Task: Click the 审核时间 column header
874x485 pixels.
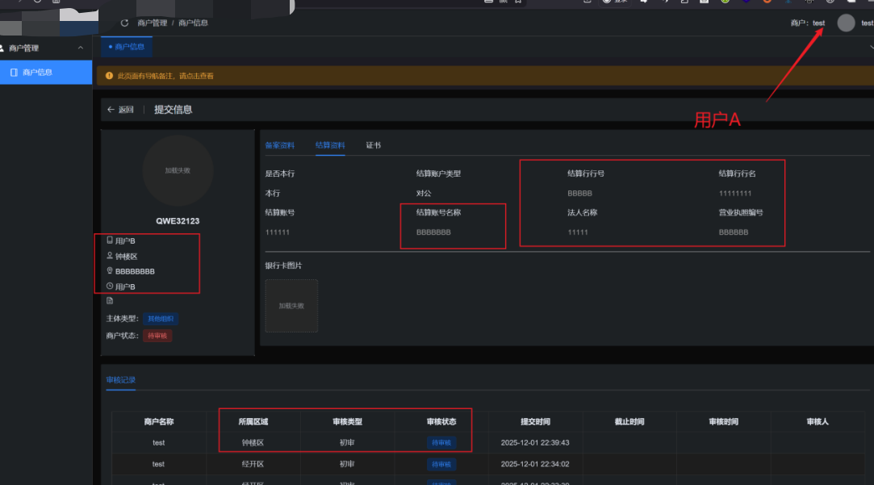Action: coord(724,421)
